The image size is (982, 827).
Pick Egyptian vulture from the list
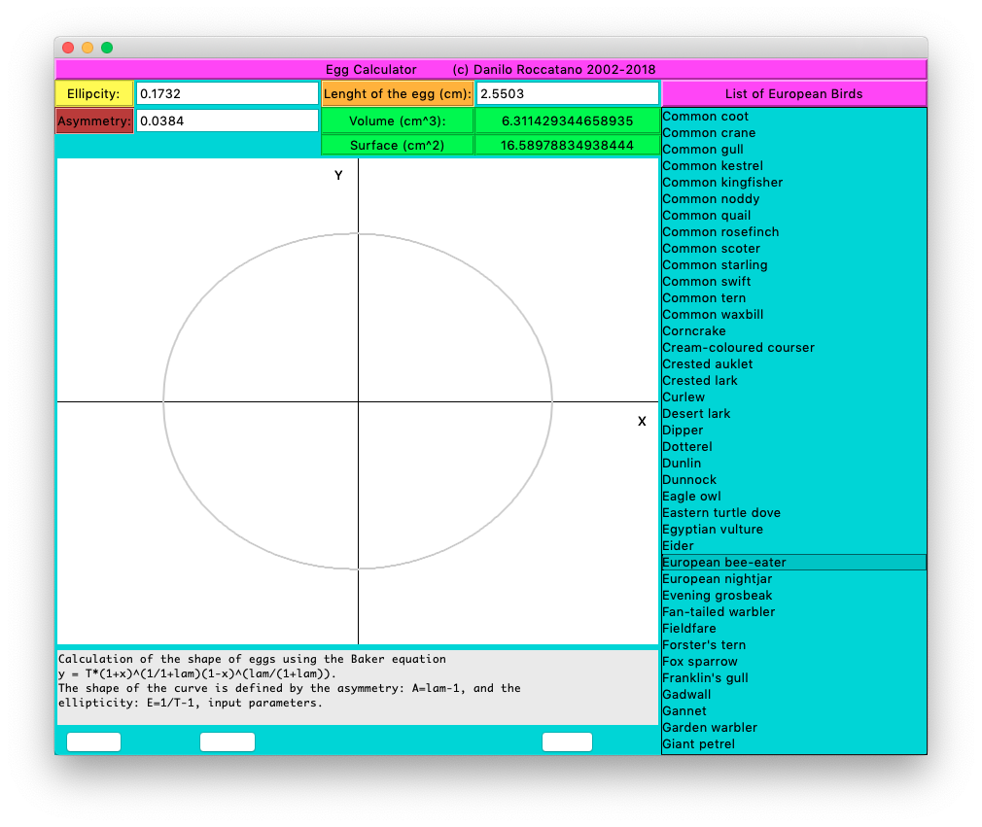coord(713,530)
